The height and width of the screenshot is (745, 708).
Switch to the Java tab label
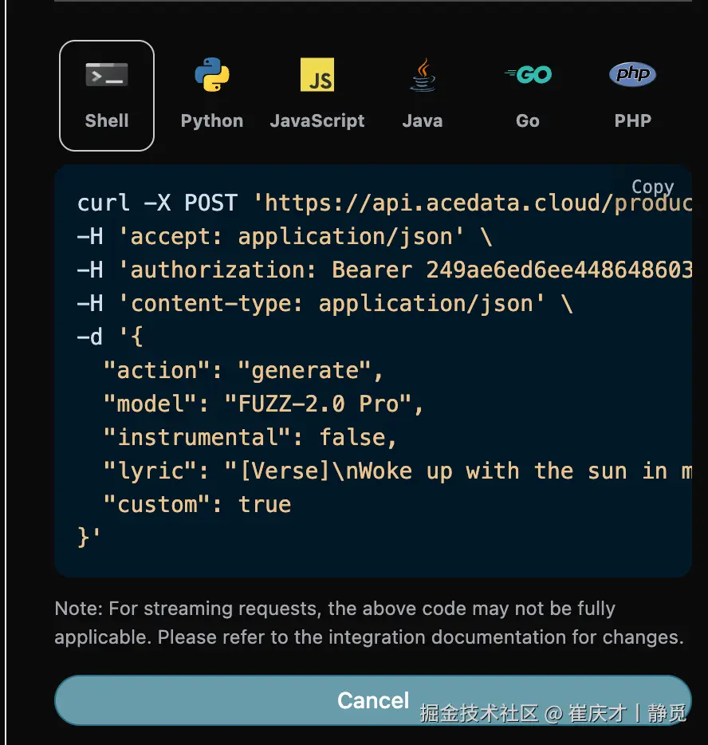[423, 120]
